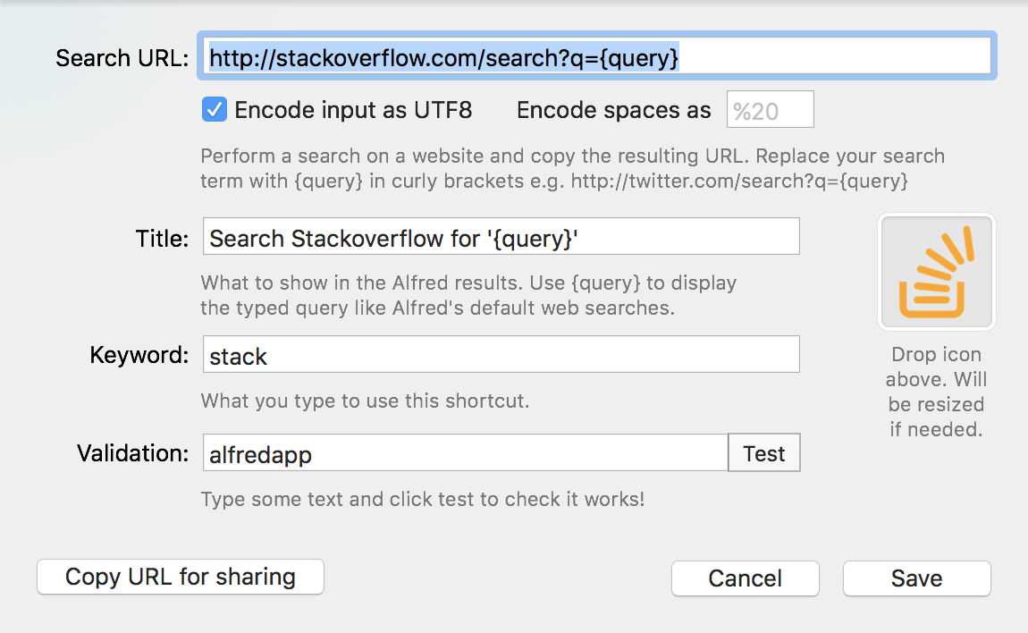
Task: Click the 'Encode spaces as' label
Action: pos(613,110)
